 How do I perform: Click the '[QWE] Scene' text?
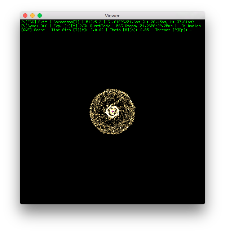click(33, 30)
